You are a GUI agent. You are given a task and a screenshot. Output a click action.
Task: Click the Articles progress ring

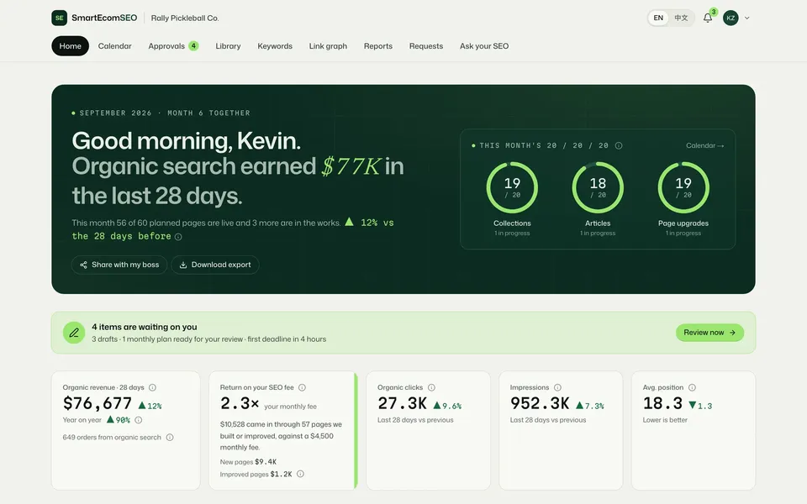point(598,187)
